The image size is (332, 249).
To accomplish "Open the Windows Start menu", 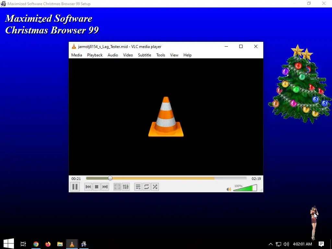I will tap(9, 244).
